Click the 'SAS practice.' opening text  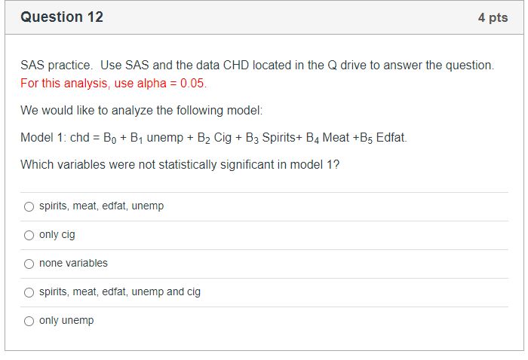coord(57,65)
